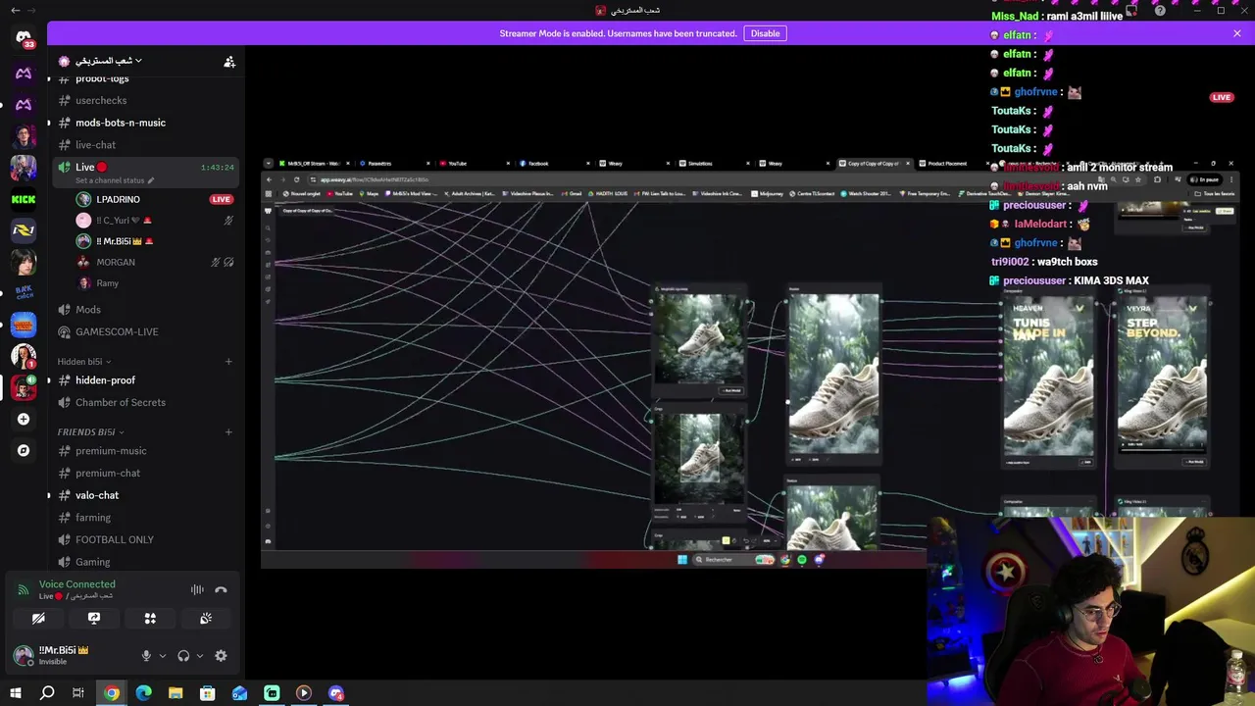Open File Explorer from the taskbar
This screenshot has height=706, width=1255.
[176, 693]
